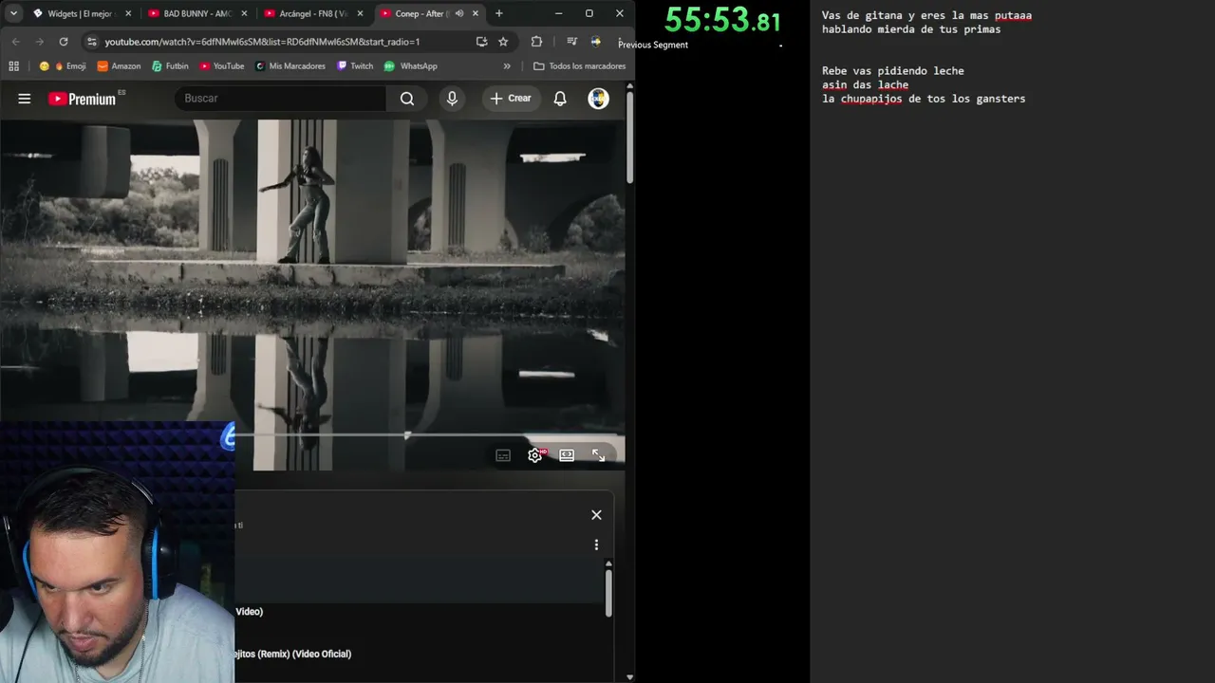Open the Chrome apps grid
This screenshot has width=1215, height=683.
point(13,66)
